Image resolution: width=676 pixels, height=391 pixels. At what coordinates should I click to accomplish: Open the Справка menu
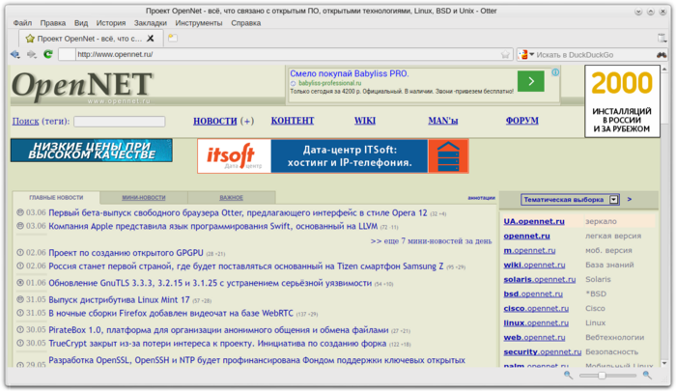pos(245,23)
